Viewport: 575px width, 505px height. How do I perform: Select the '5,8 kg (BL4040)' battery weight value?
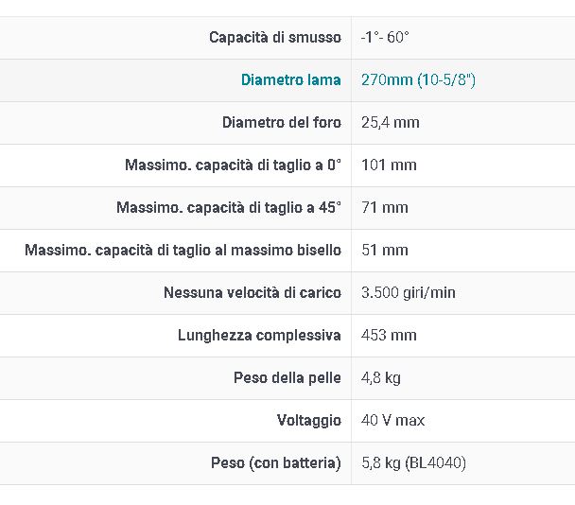tap(413, 462)
